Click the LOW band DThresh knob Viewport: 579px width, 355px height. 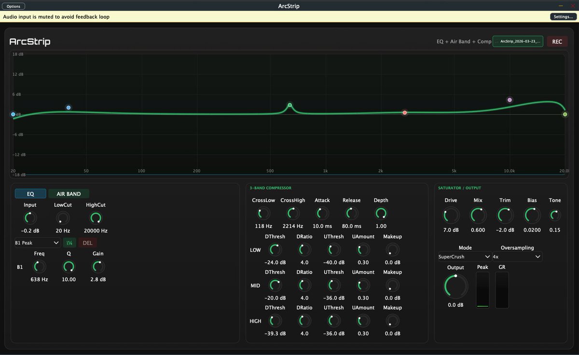click(275, 249)
